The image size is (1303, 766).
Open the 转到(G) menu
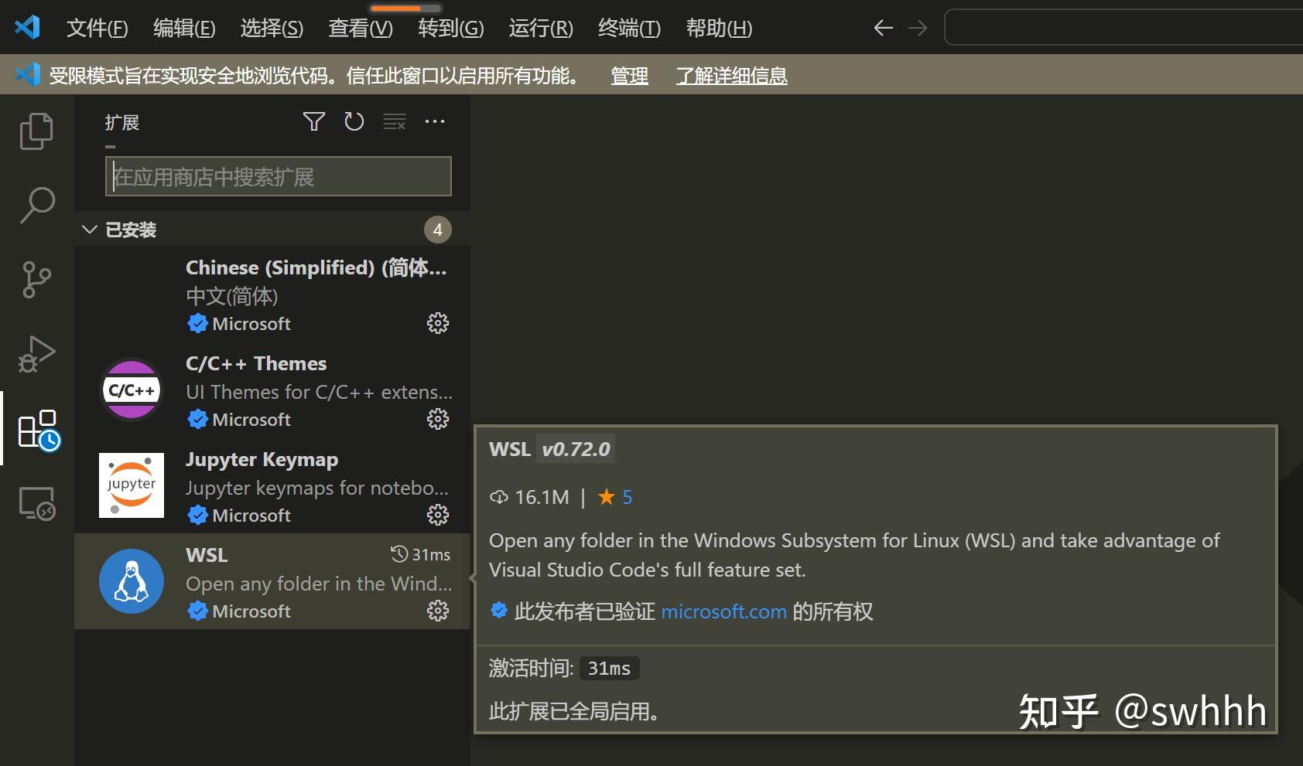(x=451, y=29)
